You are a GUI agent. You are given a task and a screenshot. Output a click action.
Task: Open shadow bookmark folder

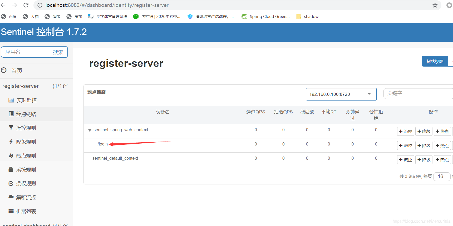tap(307, 17)
